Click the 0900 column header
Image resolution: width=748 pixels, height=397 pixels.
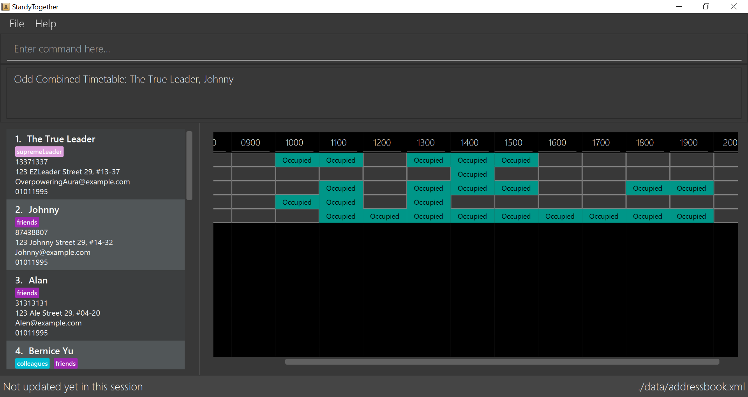coord(251,143)
